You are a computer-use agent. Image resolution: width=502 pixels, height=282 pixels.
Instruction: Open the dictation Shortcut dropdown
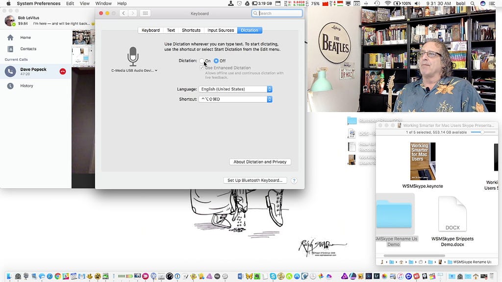click(x=235, y=99)
